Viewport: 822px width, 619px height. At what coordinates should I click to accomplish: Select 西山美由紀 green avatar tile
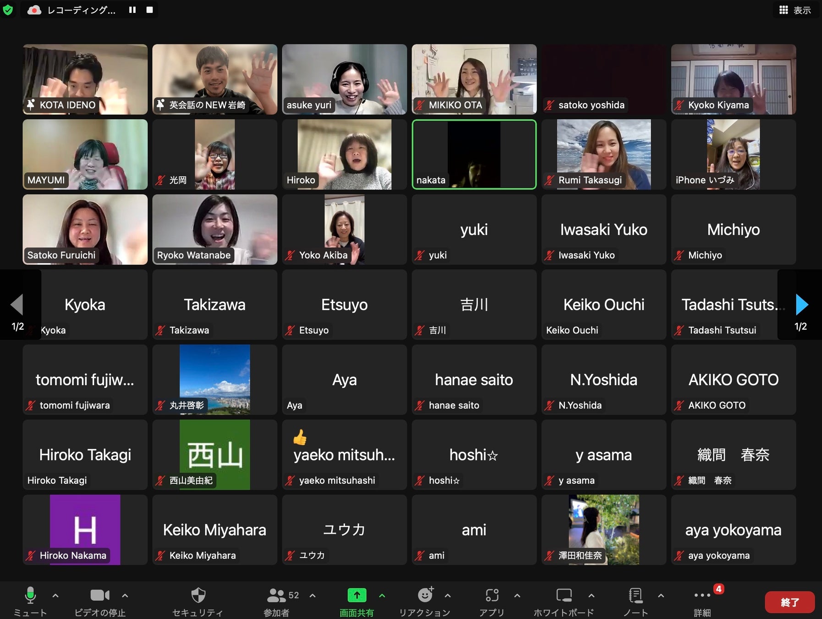(215, 455)
